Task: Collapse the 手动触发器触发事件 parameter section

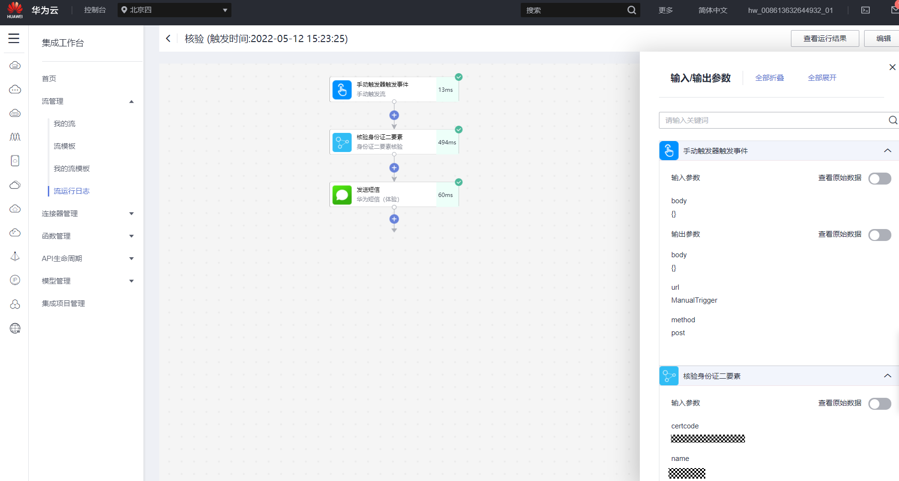Action: tap(888, 151)
